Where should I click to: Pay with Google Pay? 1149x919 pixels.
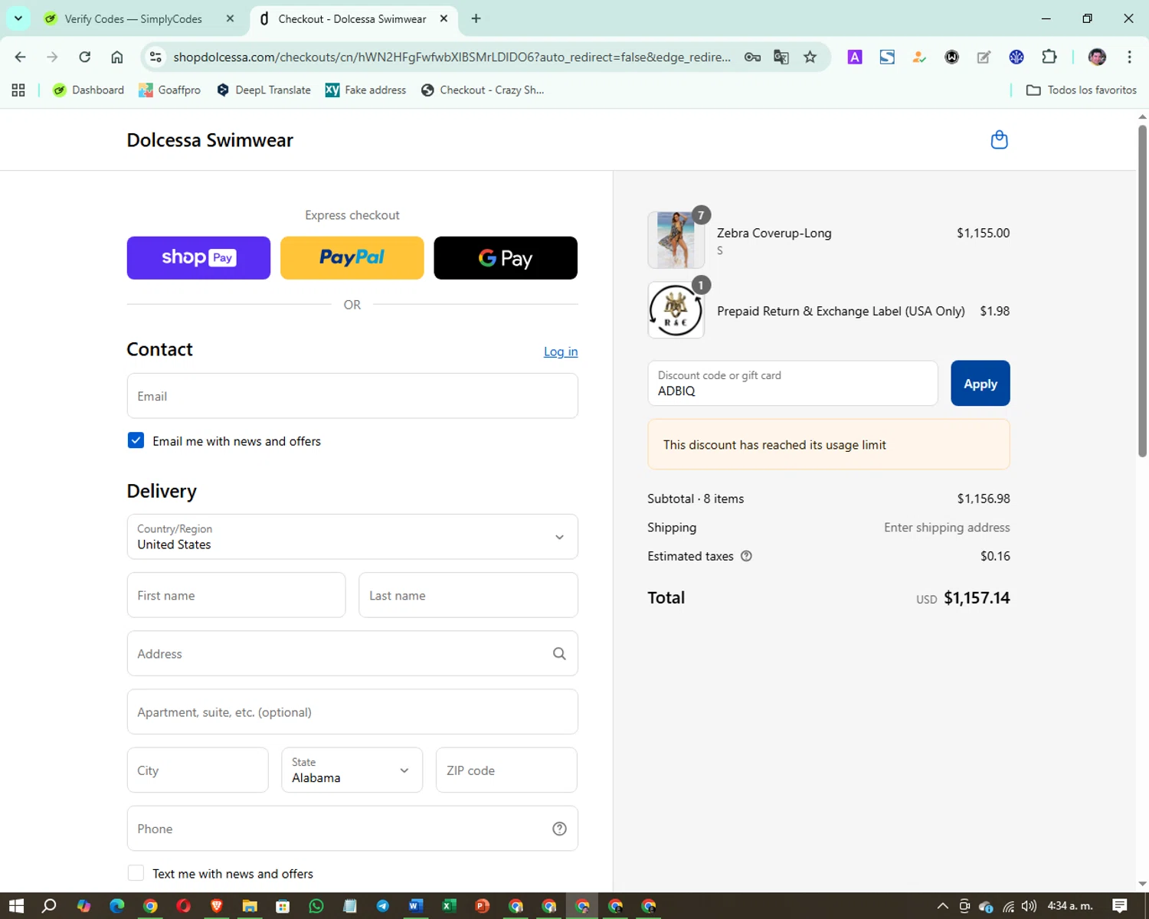[506, 258]
